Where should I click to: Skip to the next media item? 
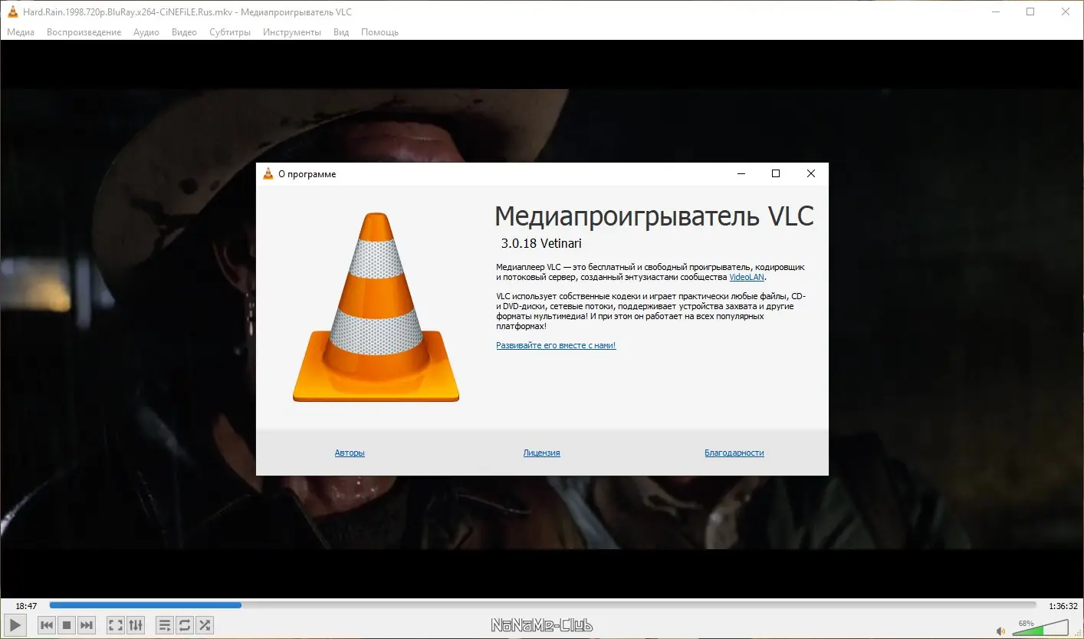[87, 625]
